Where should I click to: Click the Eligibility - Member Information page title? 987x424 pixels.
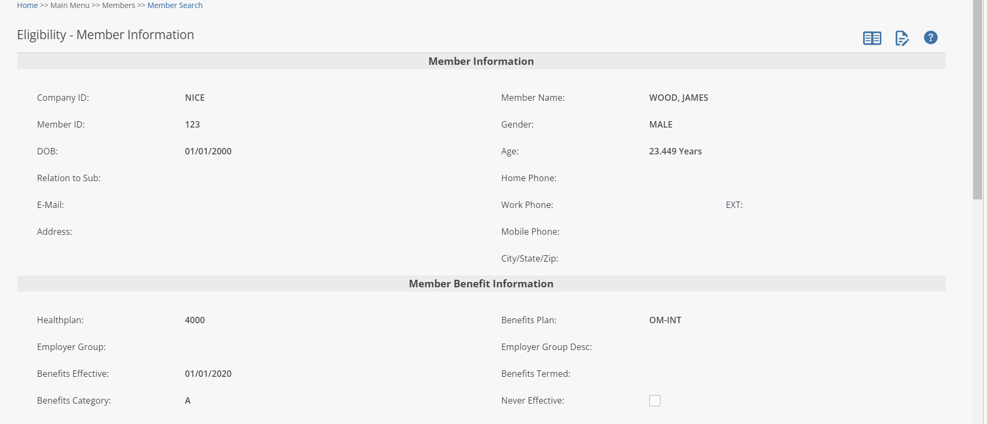pos(105,35)
